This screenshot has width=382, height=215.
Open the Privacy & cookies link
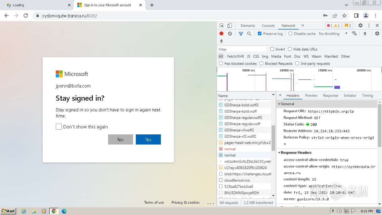coord(186,202)
